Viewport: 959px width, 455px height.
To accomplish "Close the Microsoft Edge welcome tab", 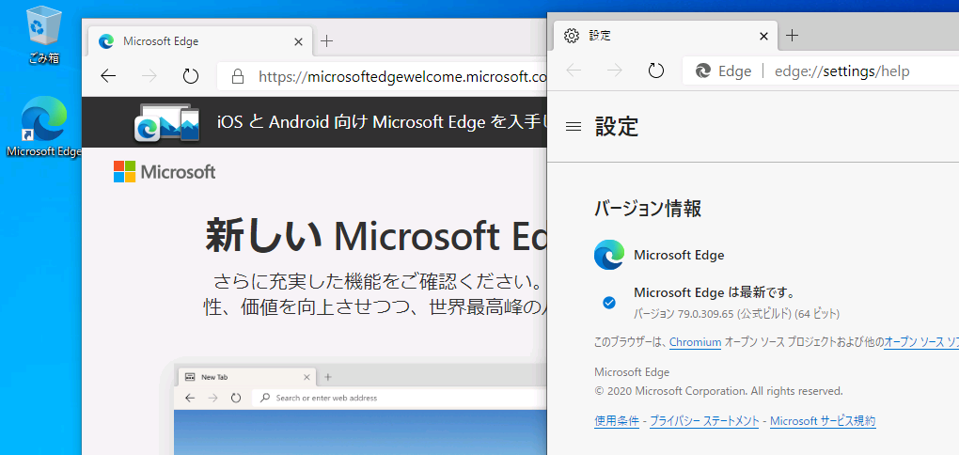I will point(298,41).
